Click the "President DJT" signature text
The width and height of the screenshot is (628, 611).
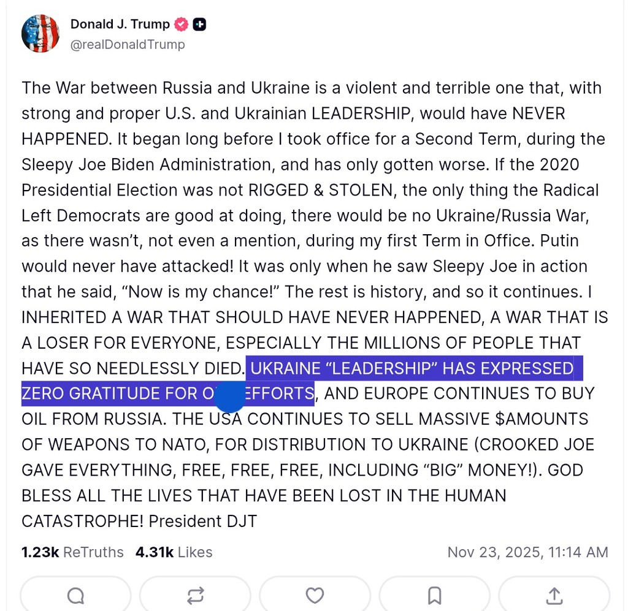[203, 522]
